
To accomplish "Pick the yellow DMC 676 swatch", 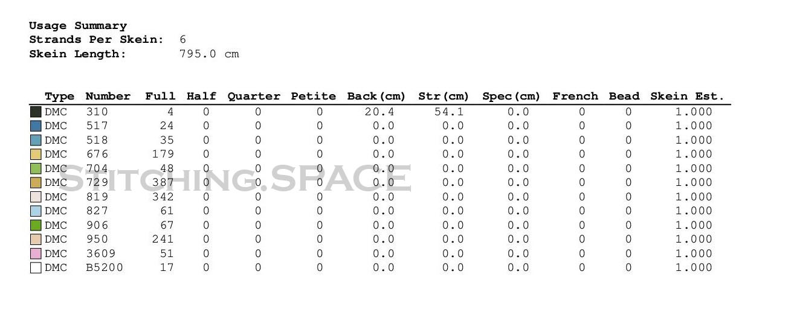I will tap(36, 154).
